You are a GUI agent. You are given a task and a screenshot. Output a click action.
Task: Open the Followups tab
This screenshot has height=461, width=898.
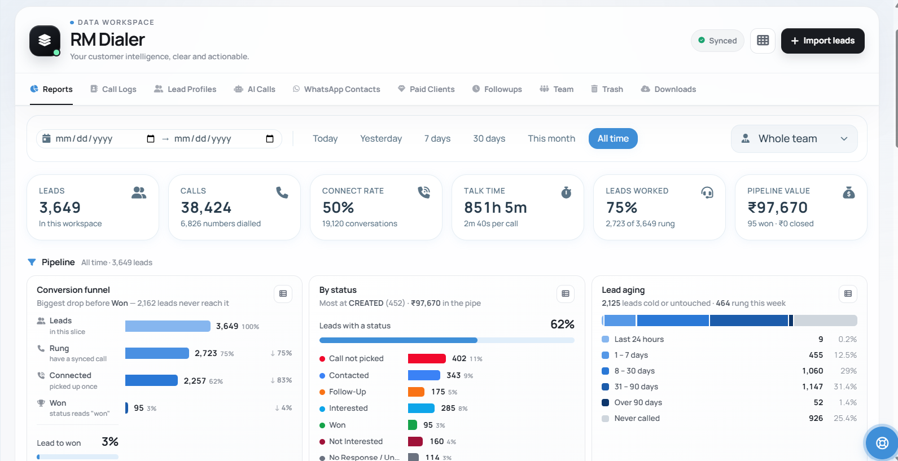pos(497,89)
